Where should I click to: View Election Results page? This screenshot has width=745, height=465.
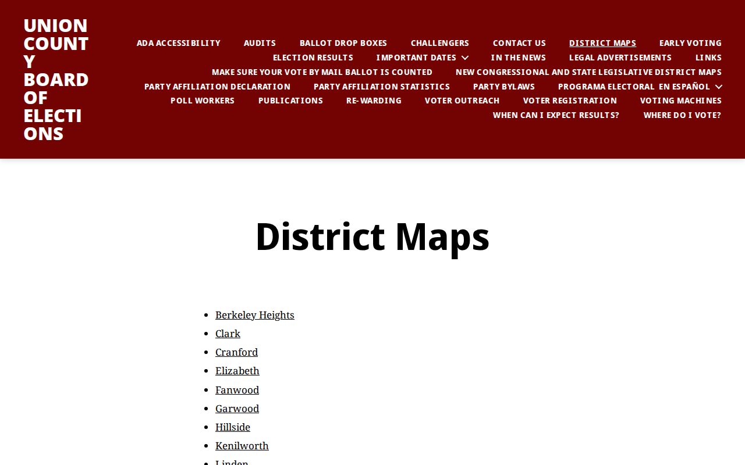313,58
